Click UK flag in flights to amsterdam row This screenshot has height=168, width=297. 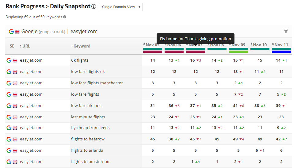click(x=15, y=162)
